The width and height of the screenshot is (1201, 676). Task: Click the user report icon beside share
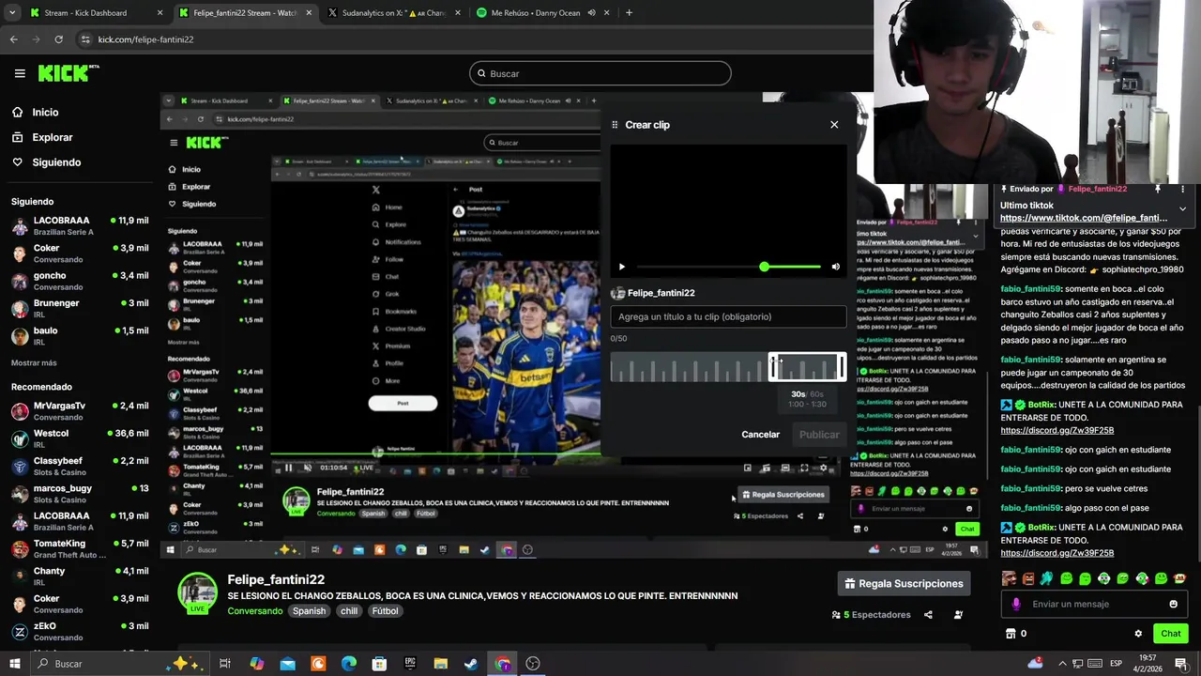958,615
